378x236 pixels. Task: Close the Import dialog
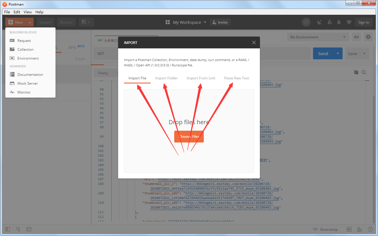254,42
